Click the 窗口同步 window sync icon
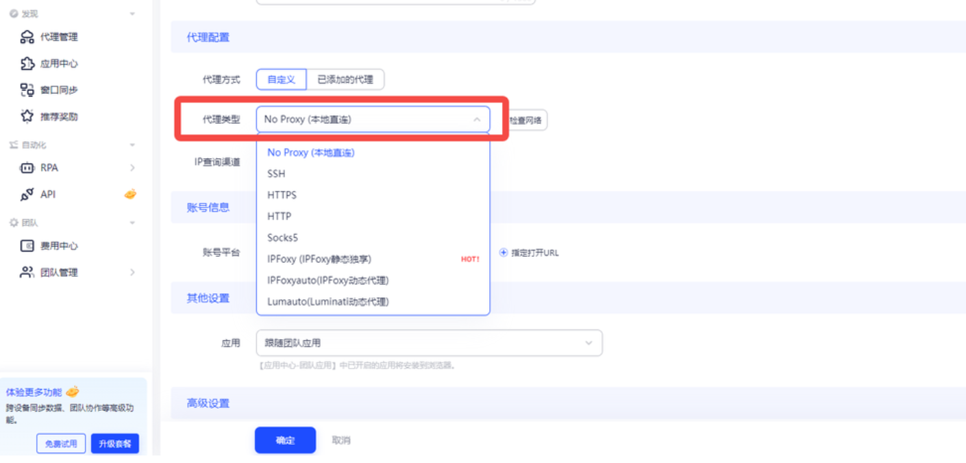This screenshot has height=463, width=966. [27, 90]
